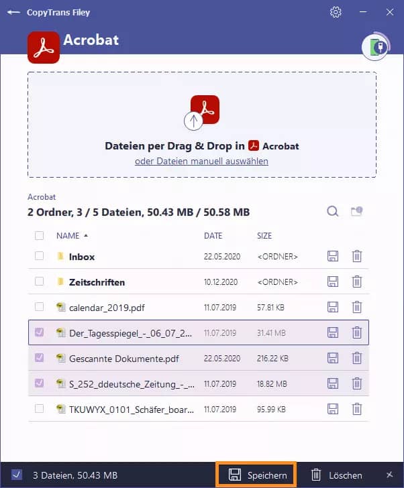Viewport: 404px width, 488px height.
Task: Save the Der_Tagesspiegel file to PC
Action: (x=333, y=332)
